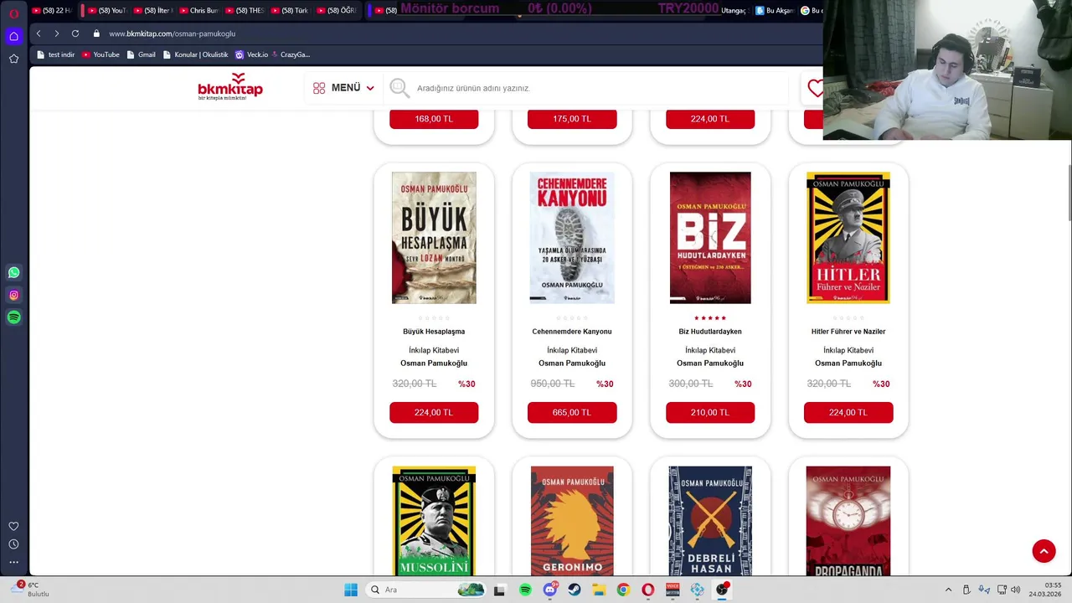The height and width of the screenshot is (603, 1072).
Task: Click the Opera sidebar home icon
Action: [13, 36]
